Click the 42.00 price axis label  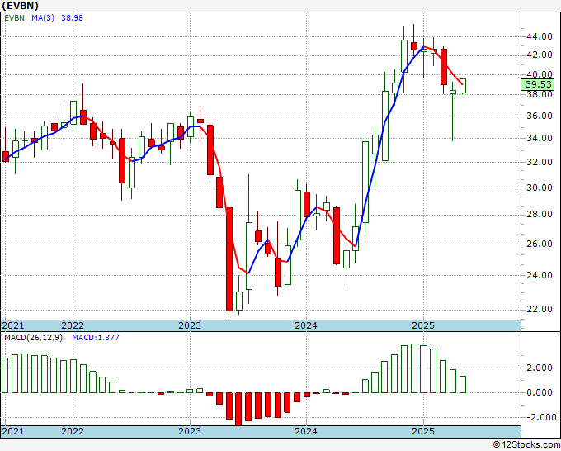click(540, 55)
